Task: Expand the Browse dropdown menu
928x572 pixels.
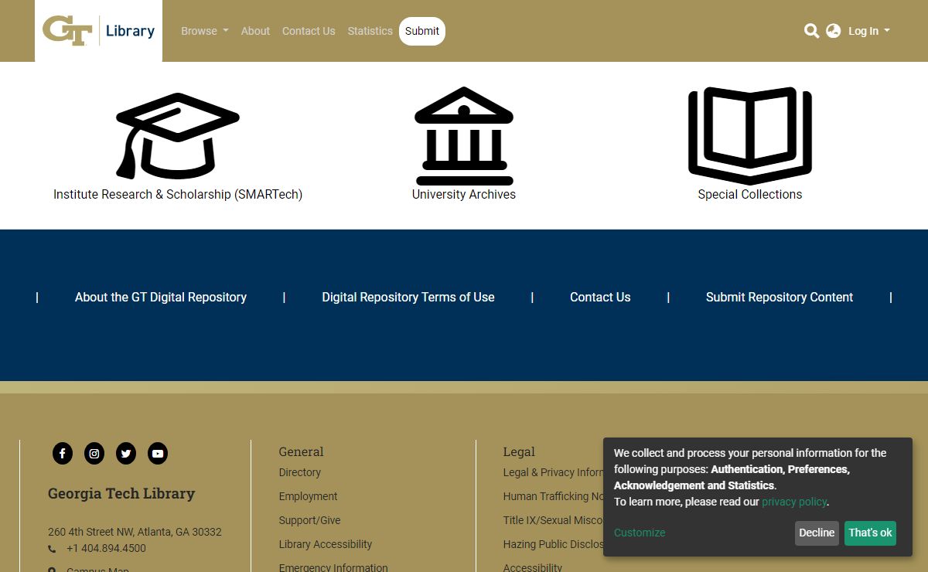Action: coord(205,31)
